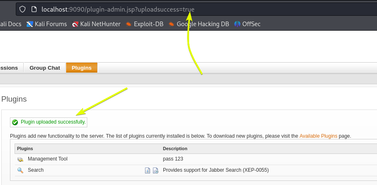
Task: Open the Google Hacking DB bookmark
Action: click(202, 24)
